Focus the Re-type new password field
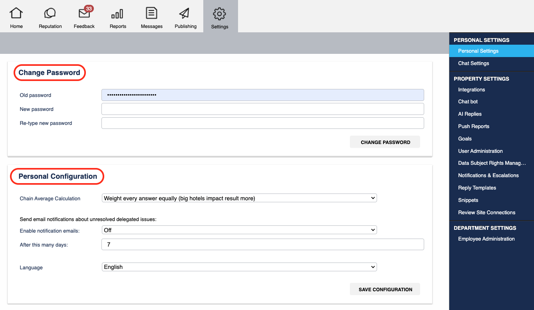The width and height of the screenshot is (534, 310). point(263,123)
